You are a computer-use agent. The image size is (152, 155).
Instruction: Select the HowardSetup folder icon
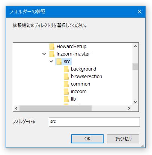click(x=52, y=47)
